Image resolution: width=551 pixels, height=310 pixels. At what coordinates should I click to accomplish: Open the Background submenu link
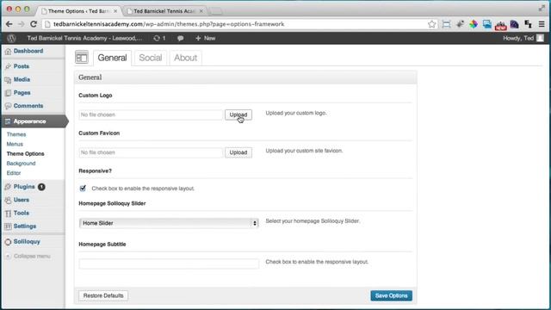[x=21, y=164]
